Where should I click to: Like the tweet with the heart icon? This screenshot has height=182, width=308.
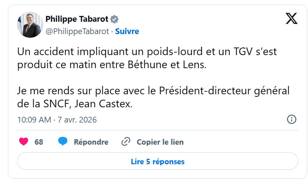(24, 142)
